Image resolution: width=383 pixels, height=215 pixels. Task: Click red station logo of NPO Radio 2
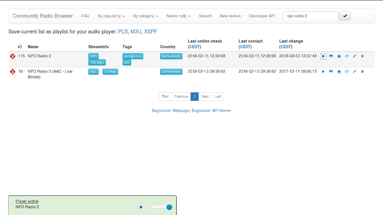point(12,56)
